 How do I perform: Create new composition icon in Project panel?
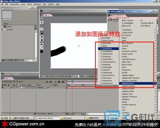[11, 60]
